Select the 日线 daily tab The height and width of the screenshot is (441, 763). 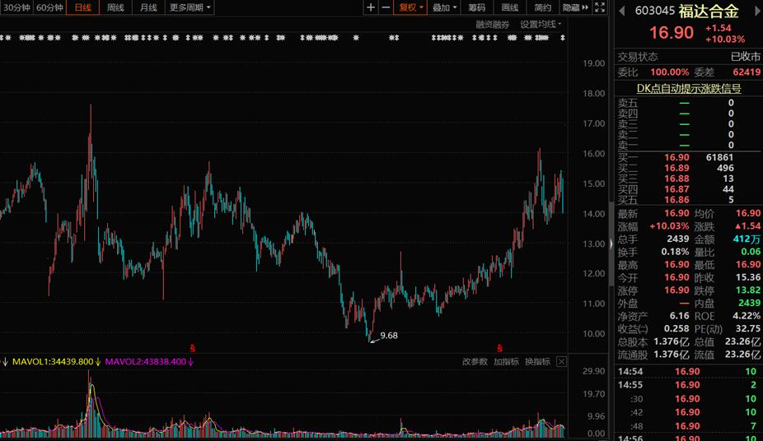[x=82, y=7]
